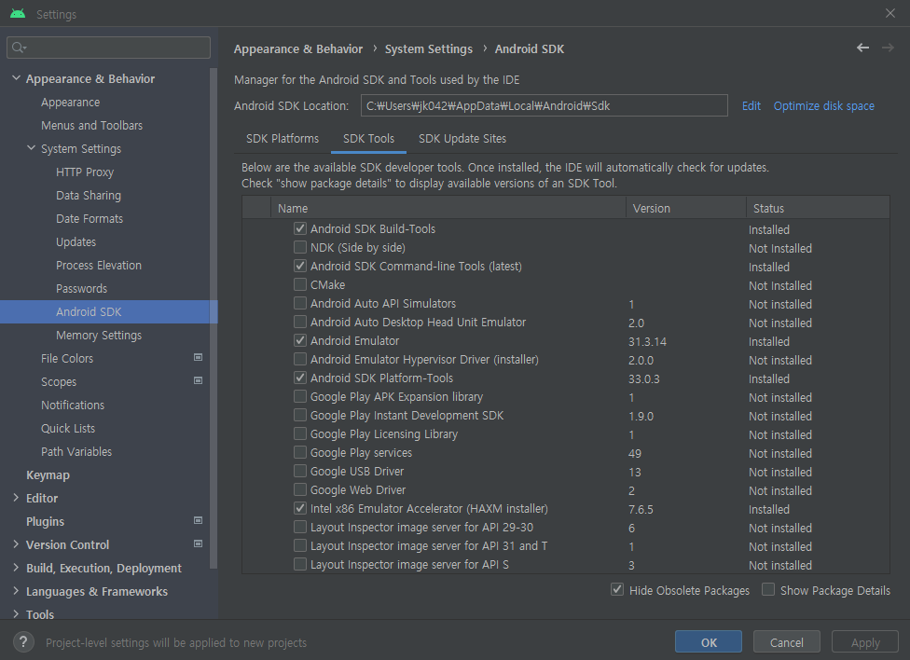Click the Android SDK Location path field

coord(545,105)
